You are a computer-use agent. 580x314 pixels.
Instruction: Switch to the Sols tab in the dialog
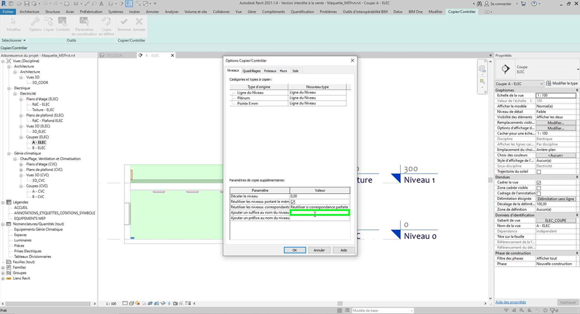pyautogui.click(x=295, y=71)
